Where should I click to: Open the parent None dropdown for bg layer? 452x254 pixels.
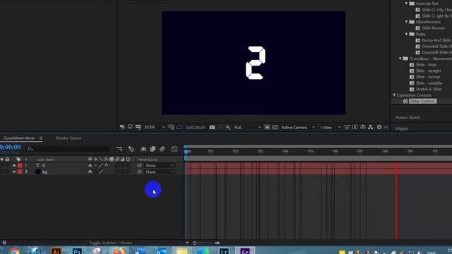[160, 172]
